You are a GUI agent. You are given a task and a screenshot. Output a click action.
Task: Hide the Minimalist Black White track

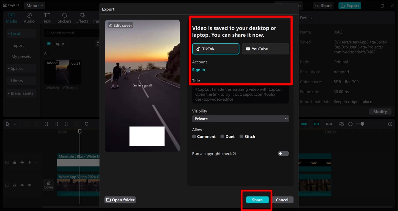[x=22, y=163]
